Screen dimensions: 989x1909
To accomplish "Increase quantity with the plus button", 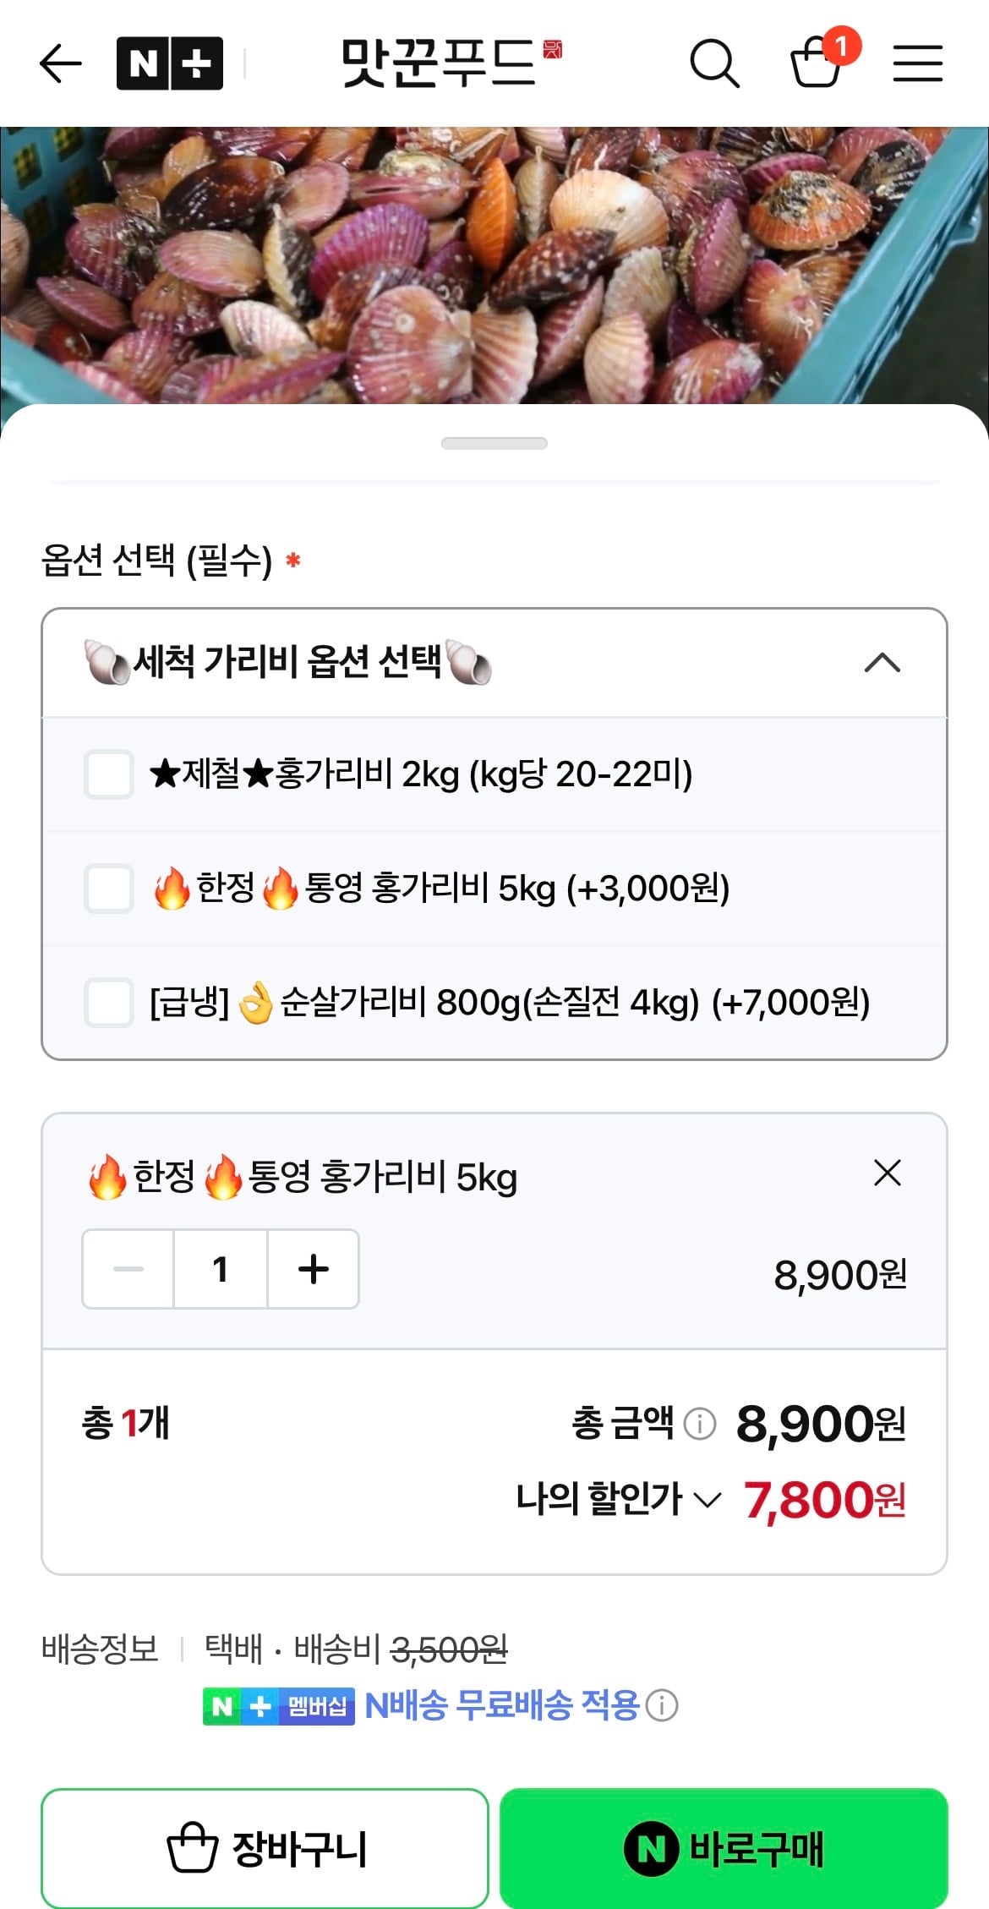I will point(314,1269).
